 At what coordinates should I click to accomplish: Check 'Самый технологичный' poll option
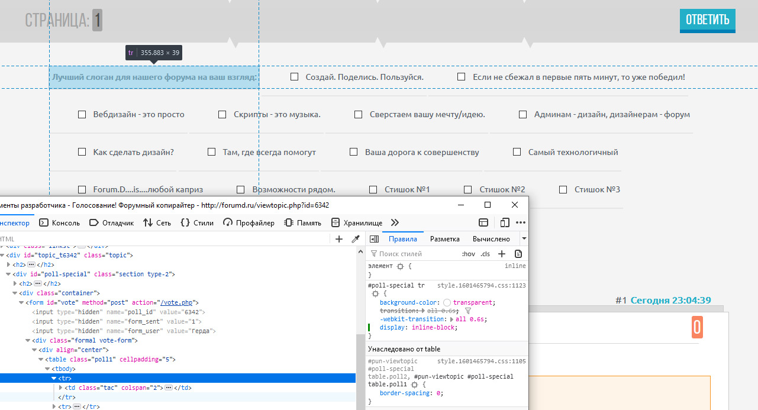pyautogui.click(x=517, y=152)
